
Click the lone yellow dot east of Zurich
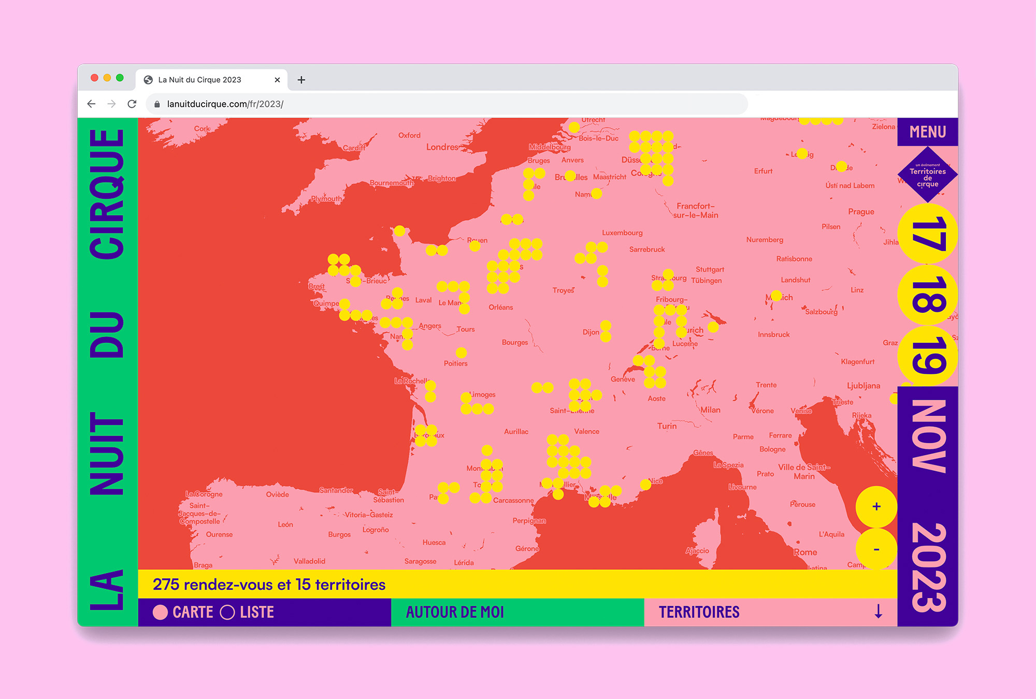[713, 327]
